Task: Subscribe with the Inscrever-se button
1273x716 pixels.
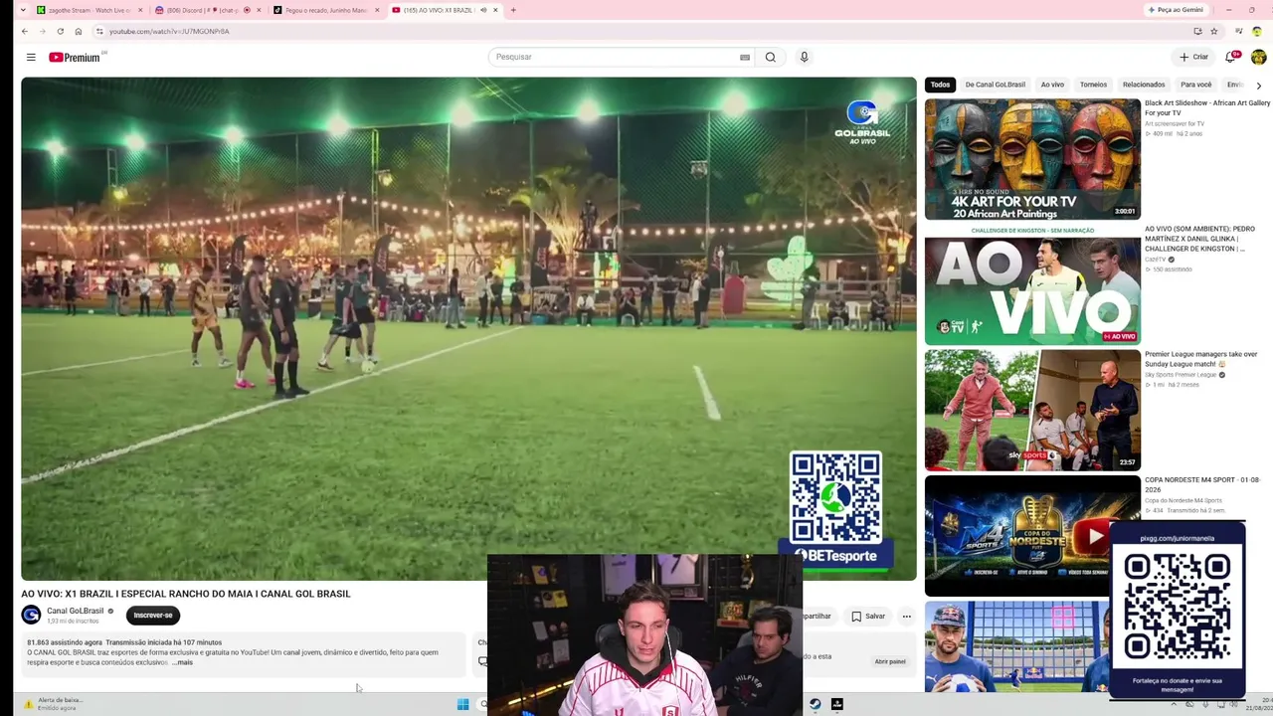Action: click(153, 616)
